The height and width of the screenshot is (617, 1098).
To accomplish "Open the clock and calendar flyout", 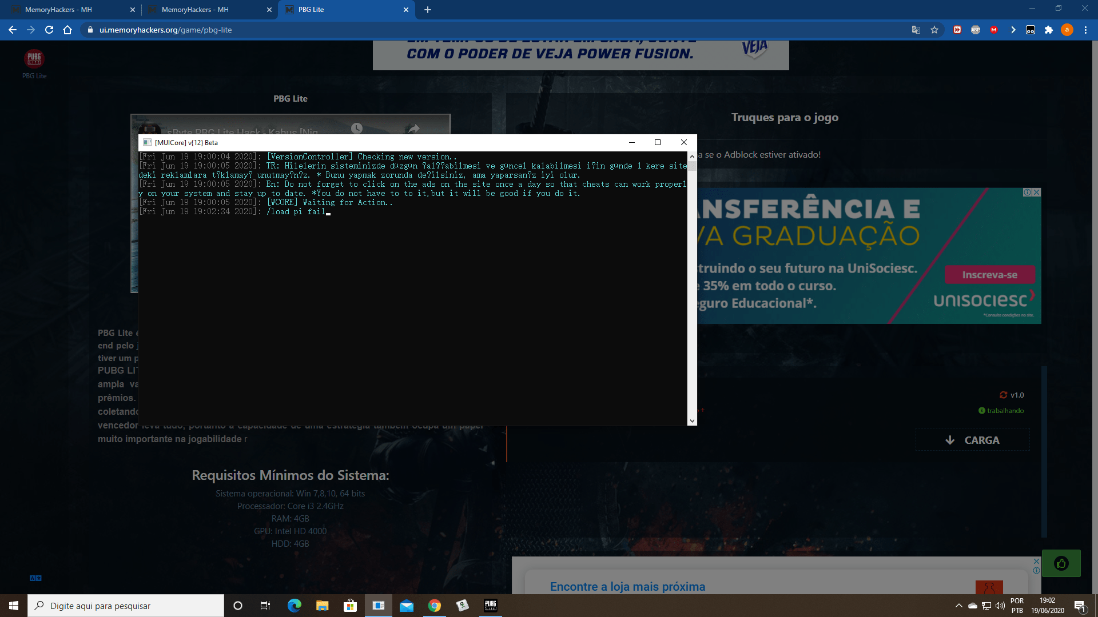I will (1048, 606).
